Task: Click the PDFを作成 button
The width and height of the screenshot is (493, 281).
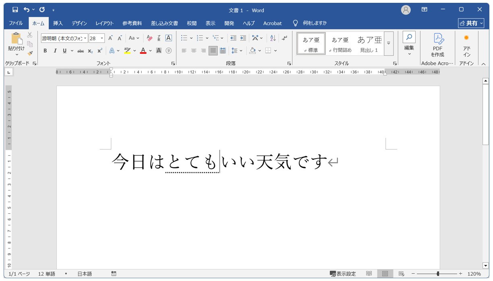Action: (437, 45)
